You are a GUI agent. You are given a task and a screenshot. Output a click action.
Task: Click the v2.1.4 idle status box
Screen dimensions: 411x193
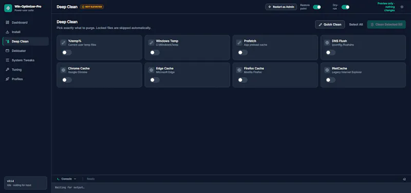(26, 183)
